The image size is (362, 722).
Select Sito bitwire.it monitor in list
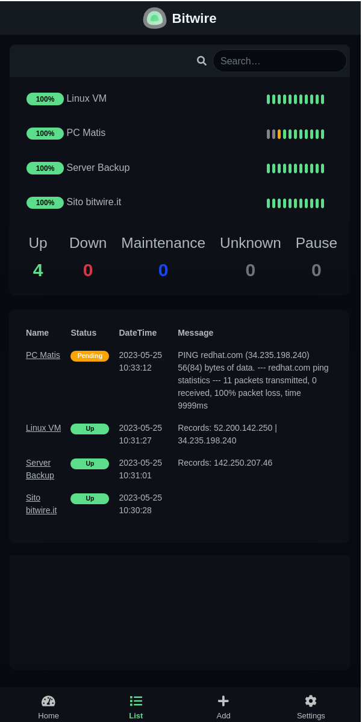(x=93, y=202)
